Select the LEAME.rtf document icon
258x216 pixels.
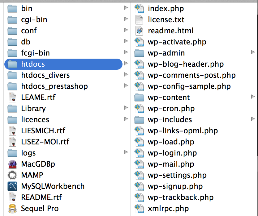tap(12, 98)
